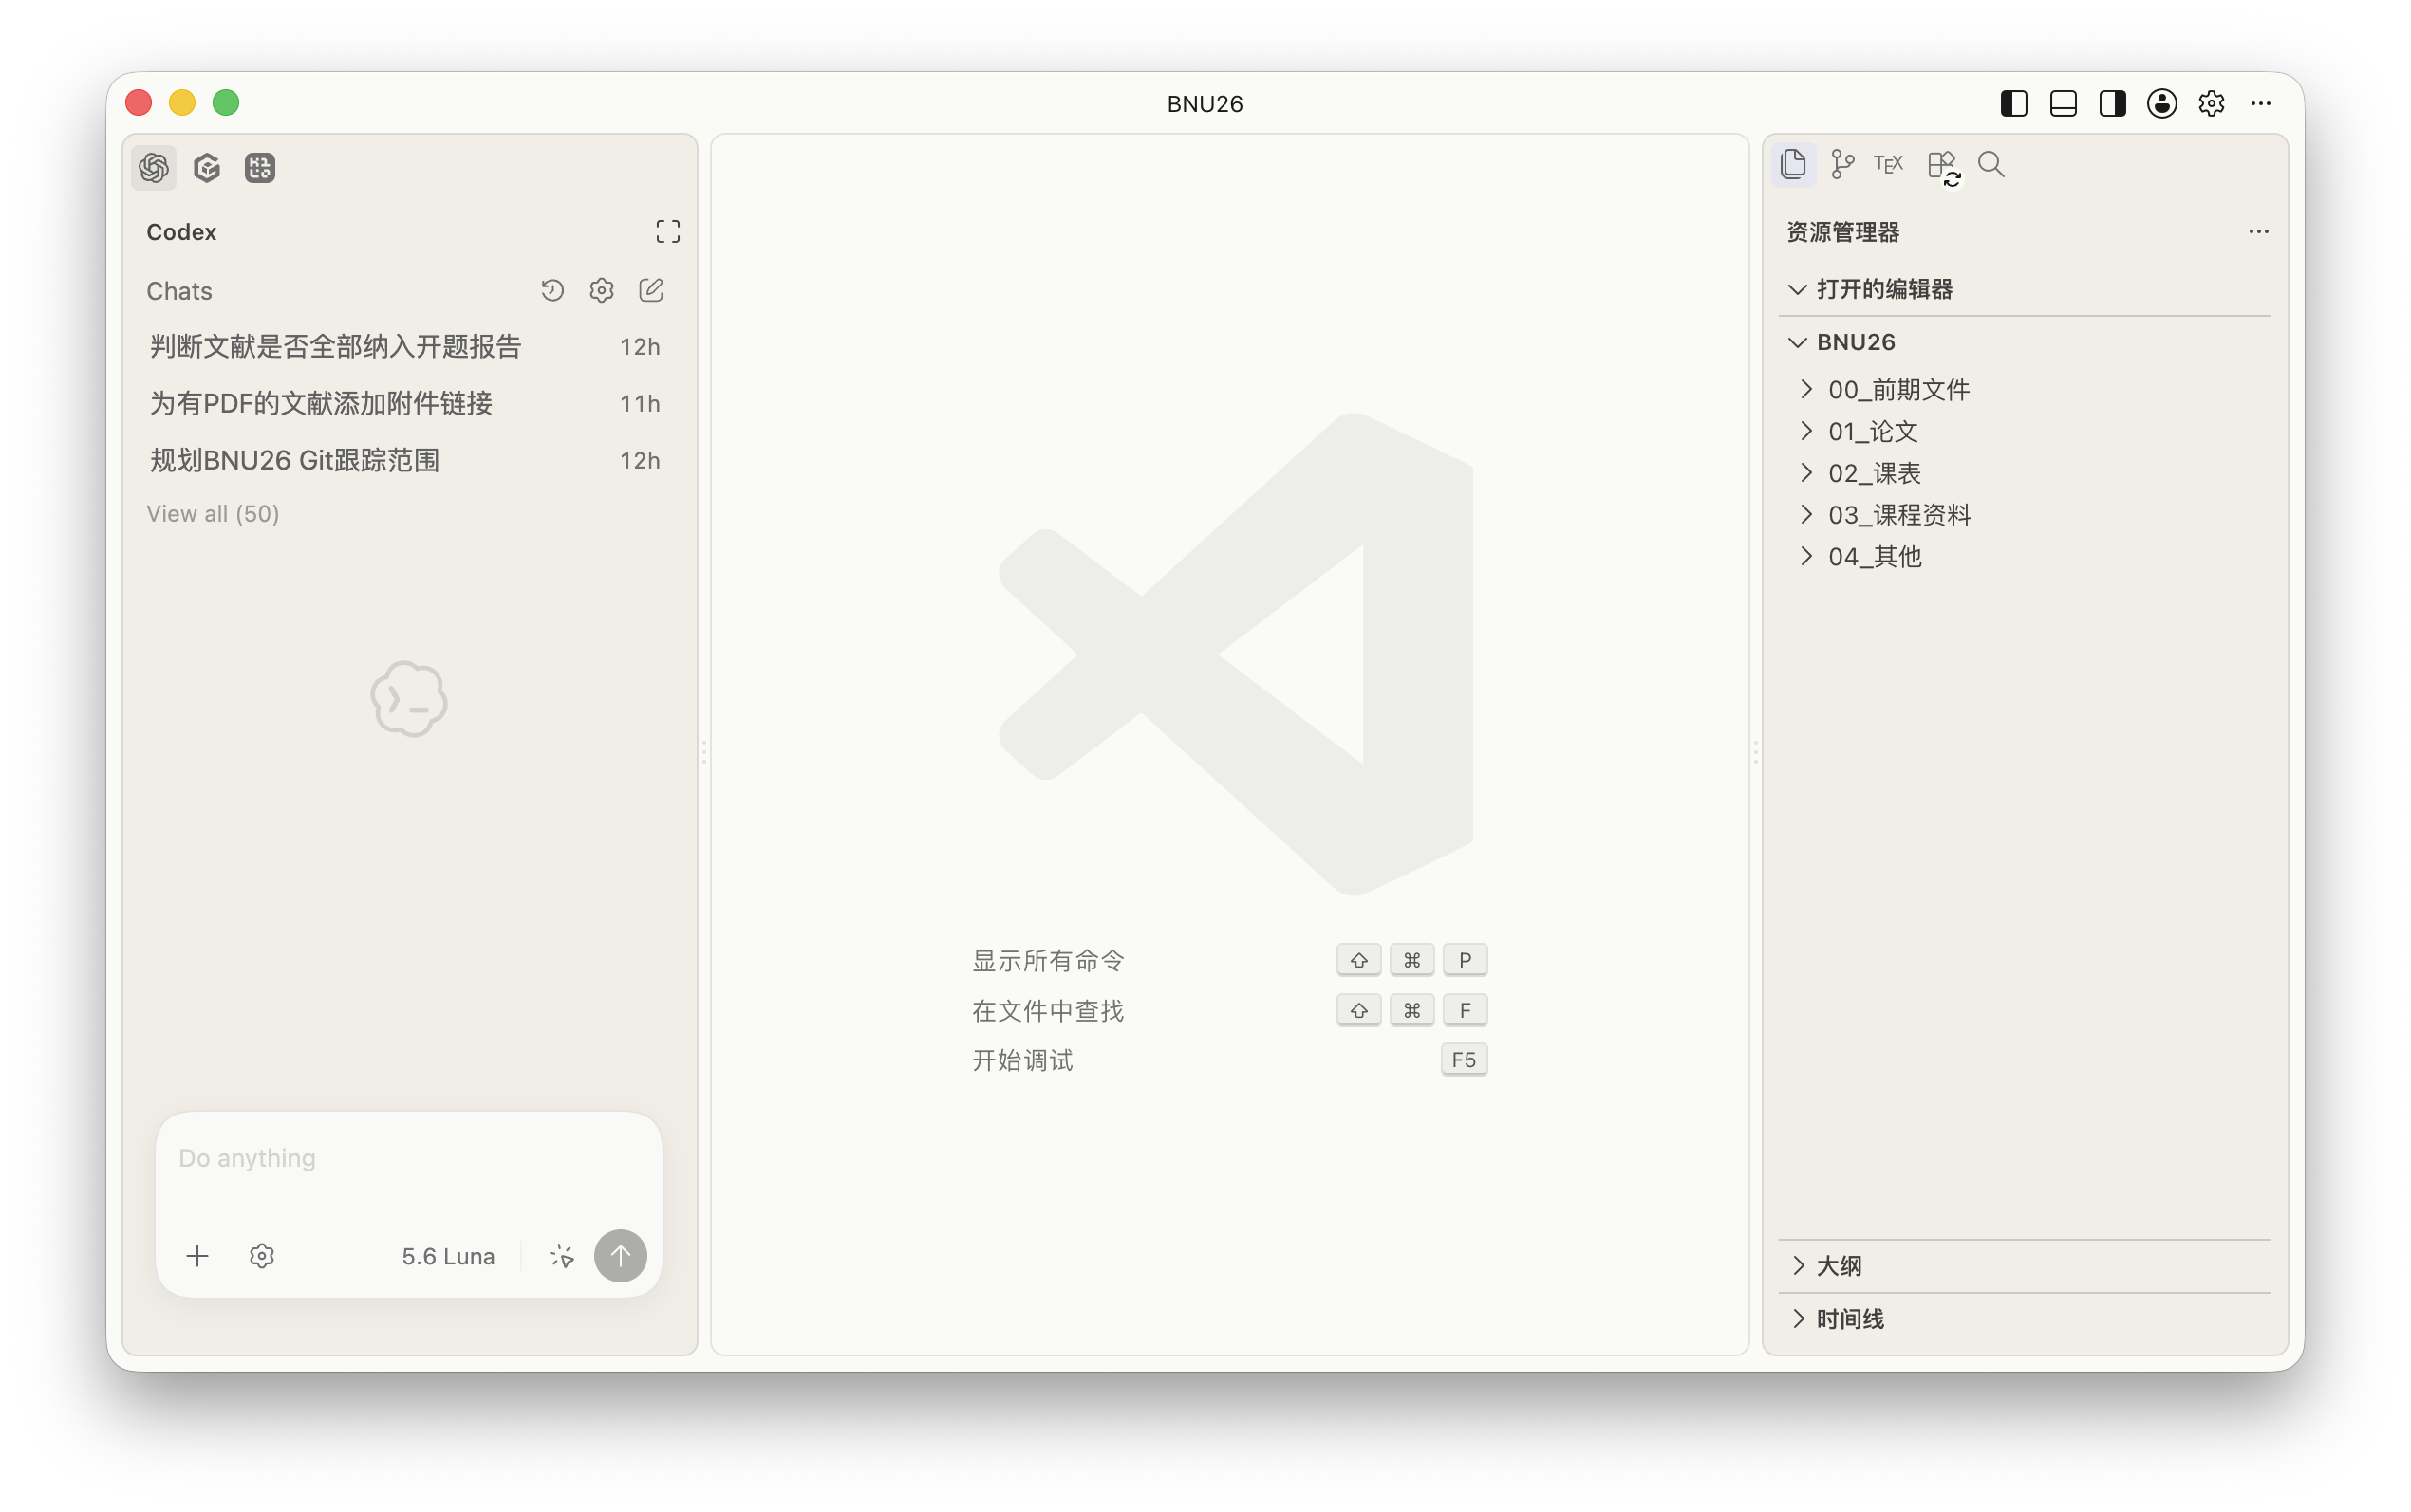The image size is (2411, 1512).
Task: Open the Kilo Code panel tab
Action: 260,167
